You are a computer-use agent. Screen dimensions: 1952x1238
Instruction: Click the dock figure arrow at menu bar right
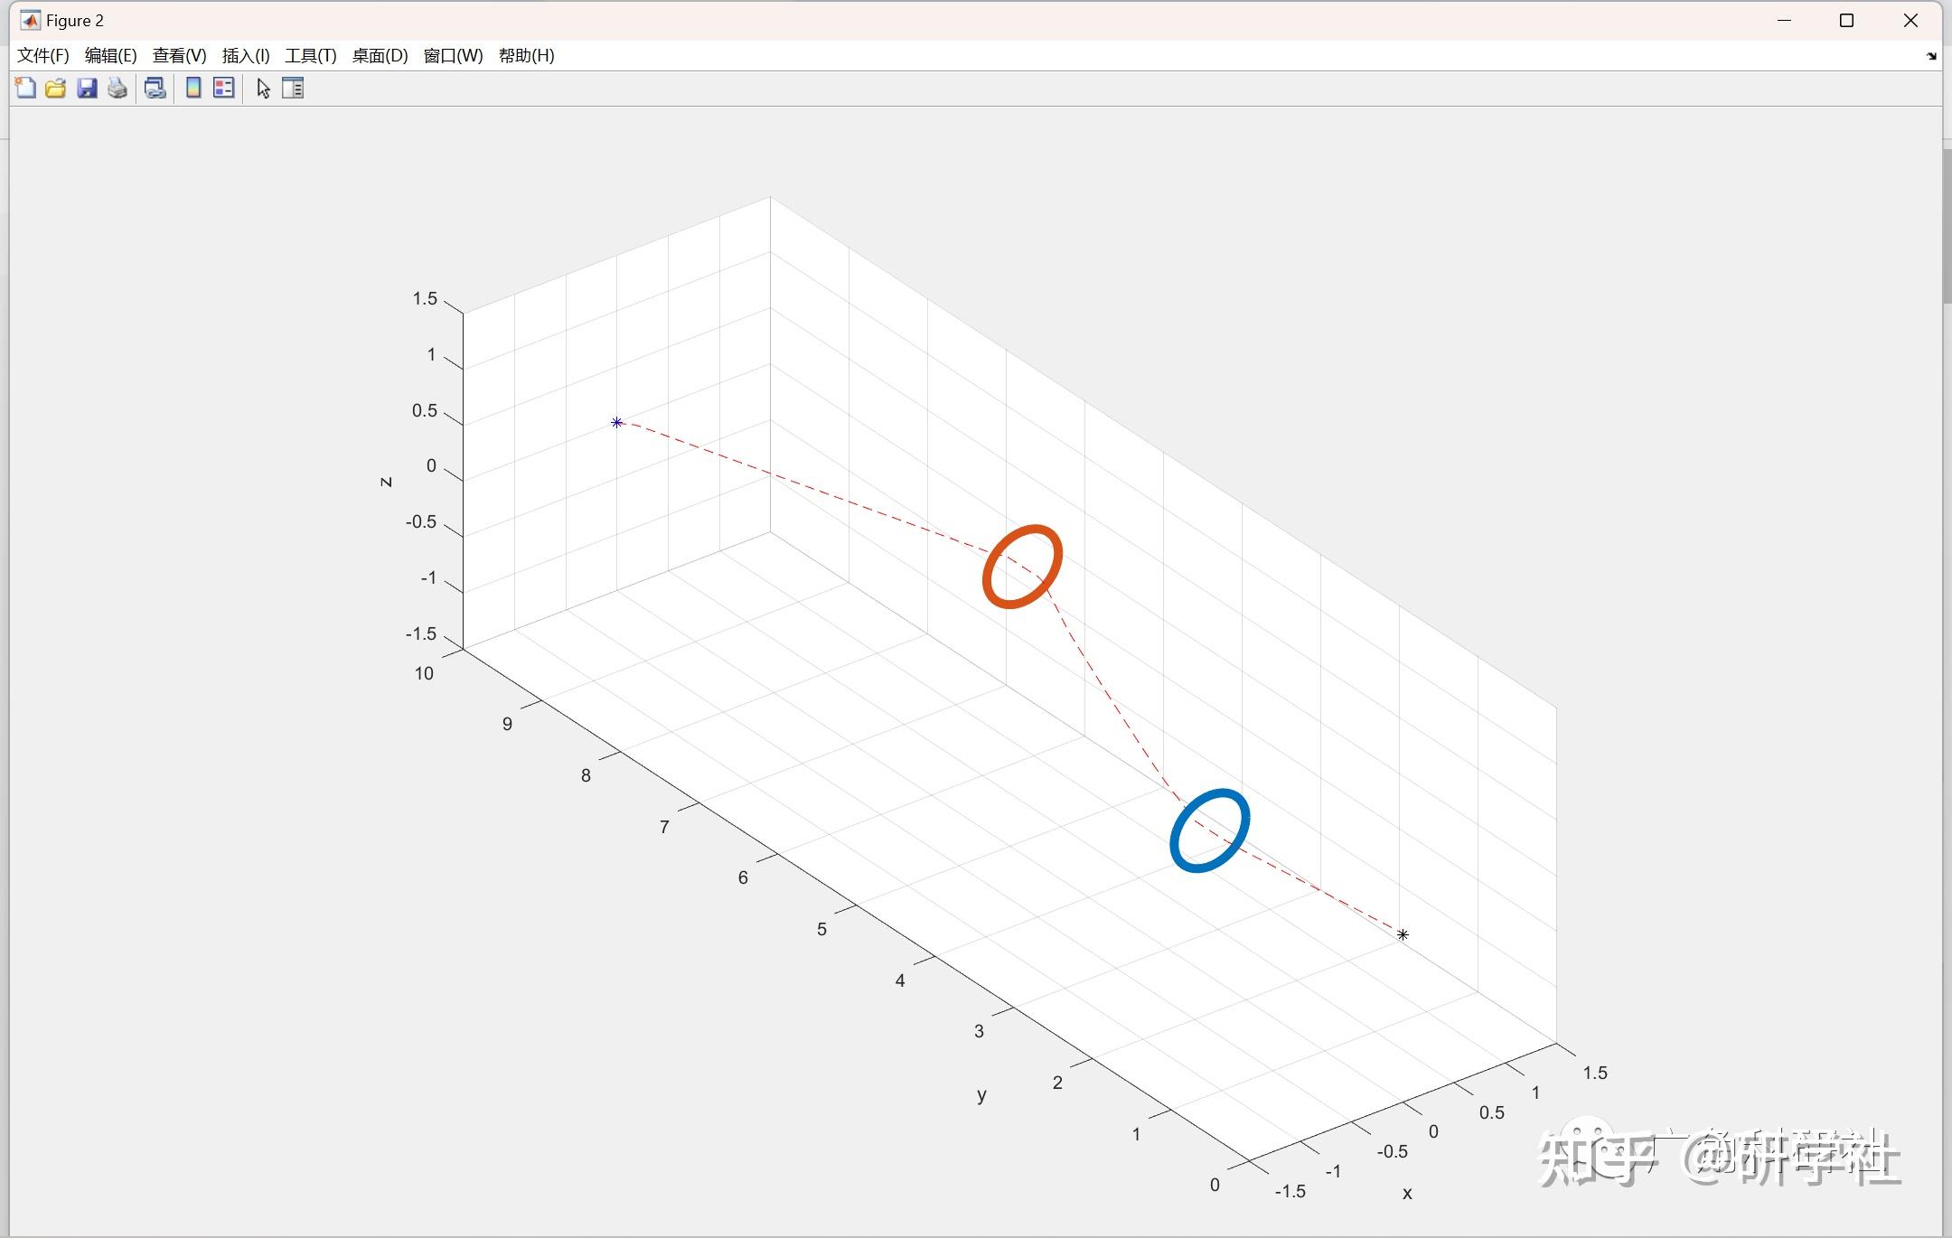(x=1931, y=56)
